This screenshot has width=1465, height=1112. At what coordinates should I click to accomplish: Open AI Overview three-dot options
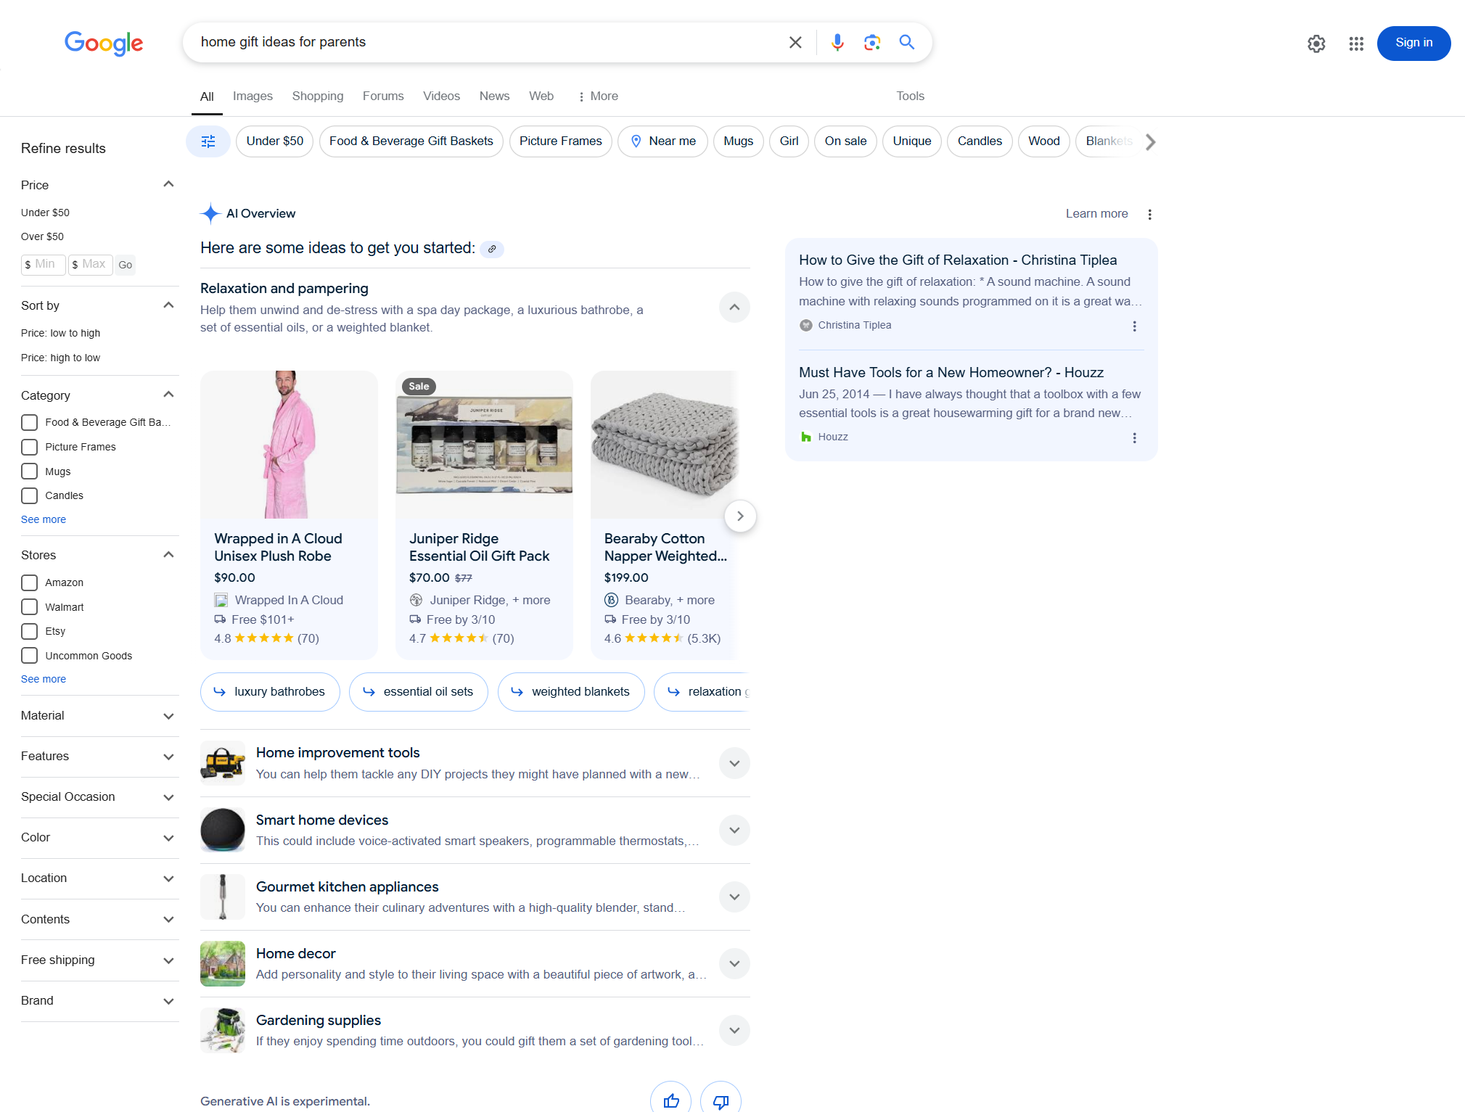(x=1149, y=214)
